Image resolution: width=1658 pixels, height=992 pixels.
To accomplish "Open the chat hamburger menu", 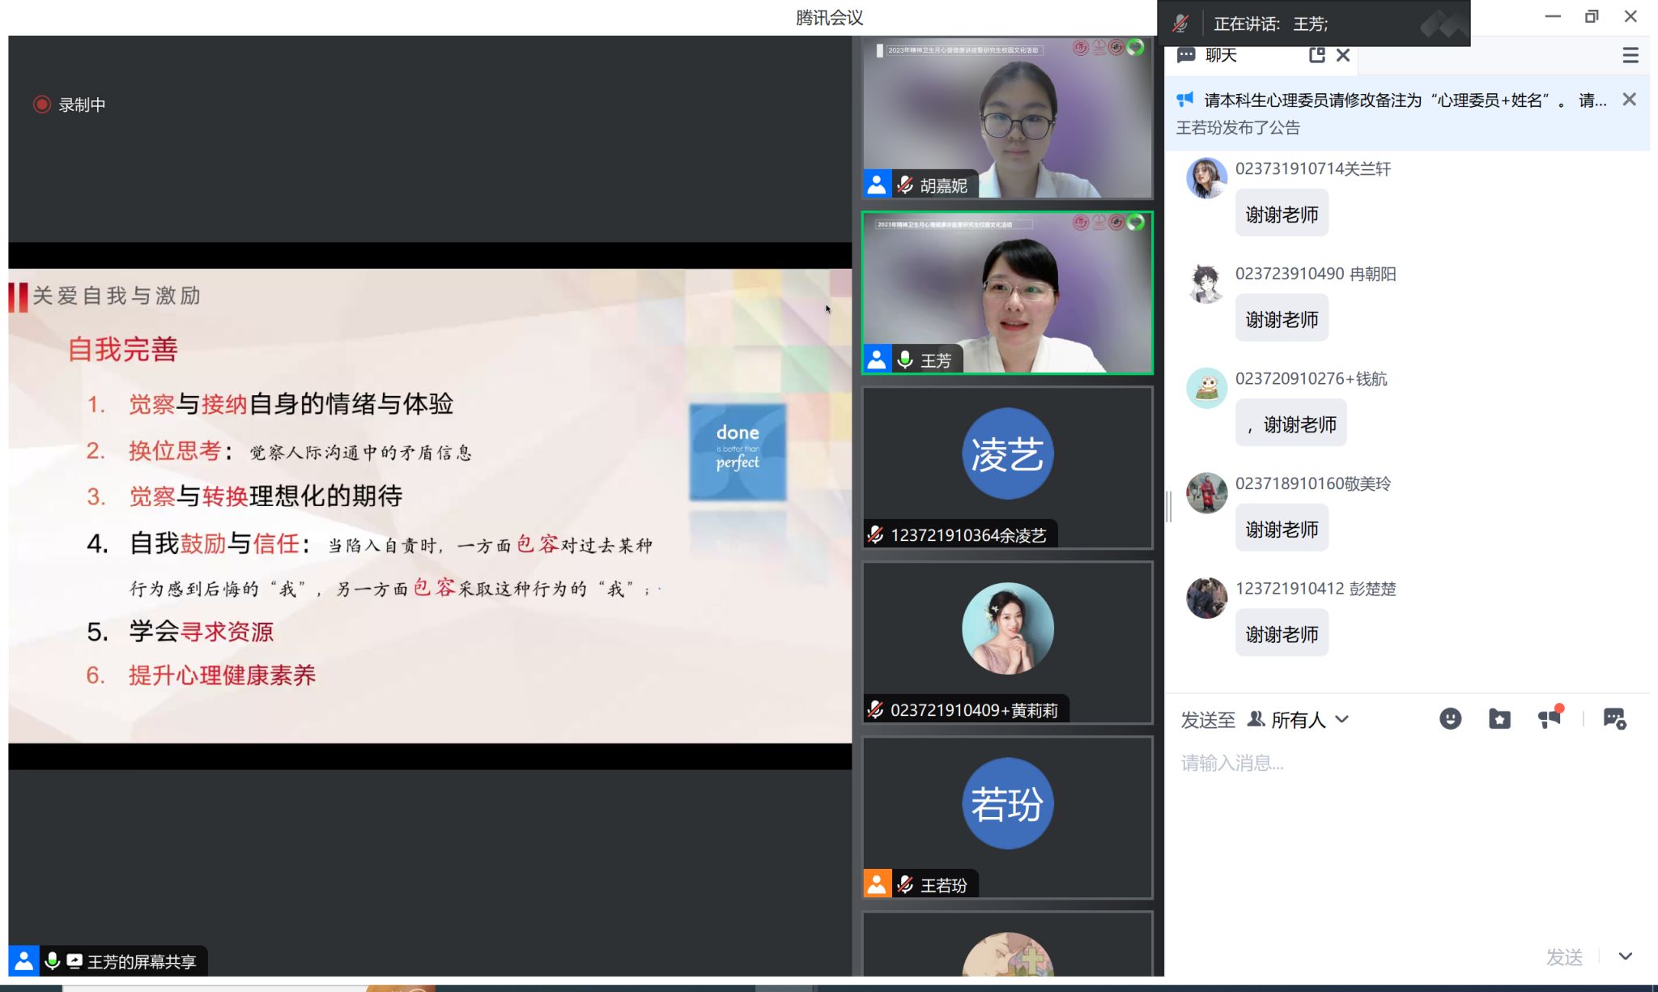I will pos(1630,55).
